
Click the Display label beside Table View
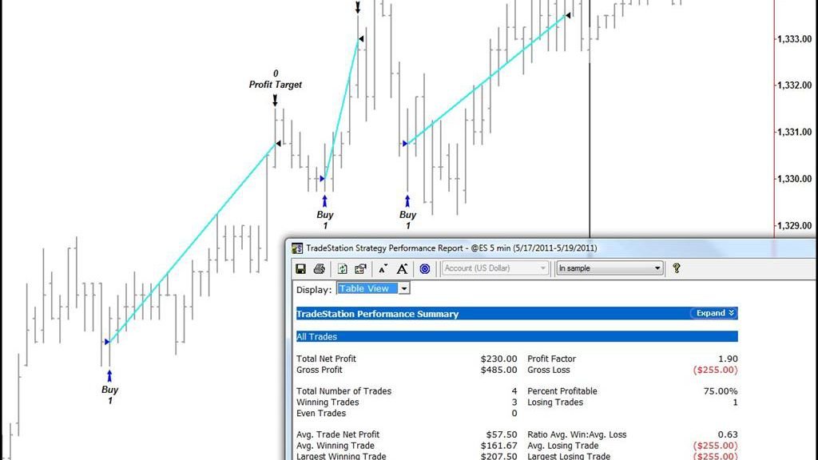click(313, 289)
